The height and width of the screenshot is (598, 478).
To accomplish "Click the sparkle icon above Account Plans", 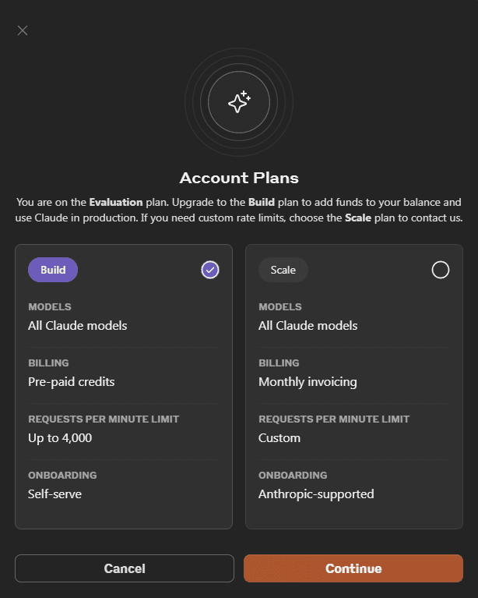I will (x=239, y=102).
